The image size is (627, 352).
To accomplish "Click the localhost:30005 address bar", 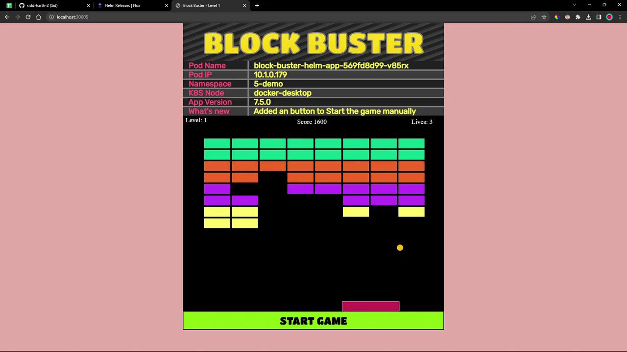I will [289, 17].
